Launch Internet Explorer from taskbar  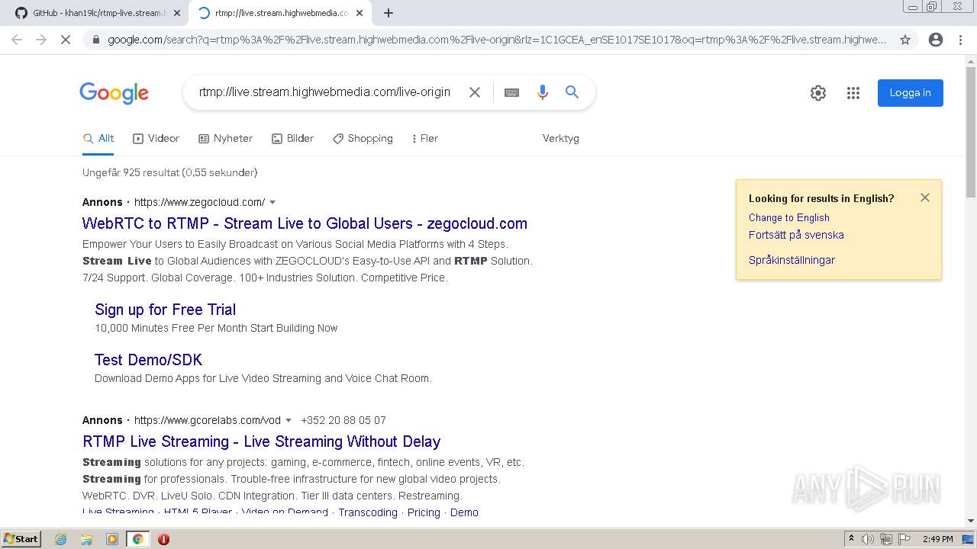coord(61,539)
